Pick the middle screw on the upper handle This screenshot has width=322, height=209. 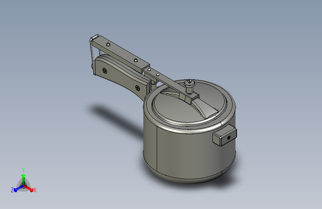pos(135,60)
